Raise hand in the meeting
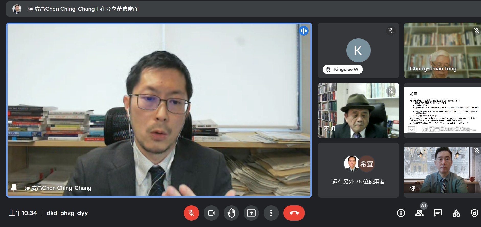481x227 pixels. point(231,213)
